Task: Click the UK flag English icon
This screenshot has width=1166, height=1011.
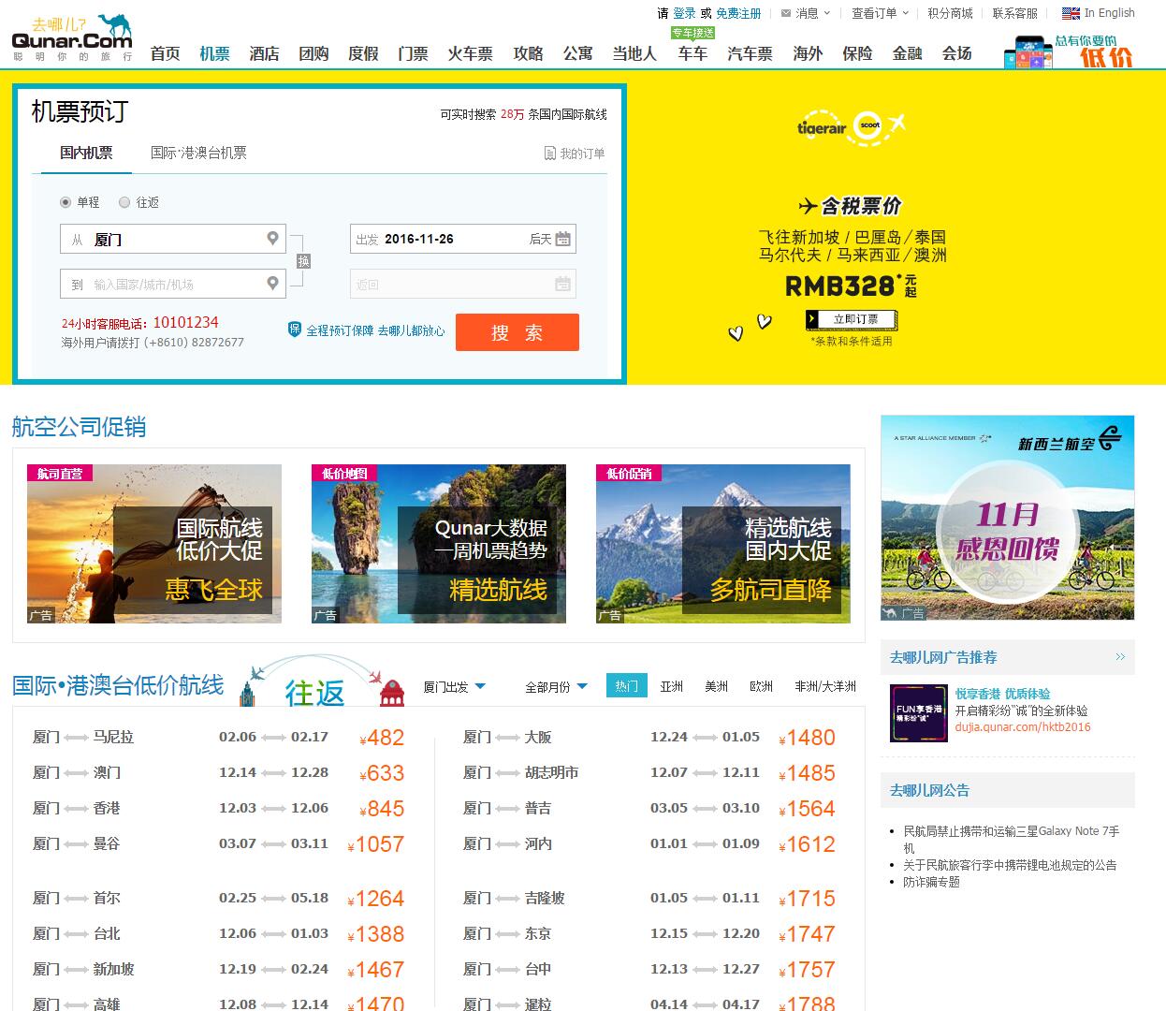Action: pyautogui.click(x=1071, y=13)
